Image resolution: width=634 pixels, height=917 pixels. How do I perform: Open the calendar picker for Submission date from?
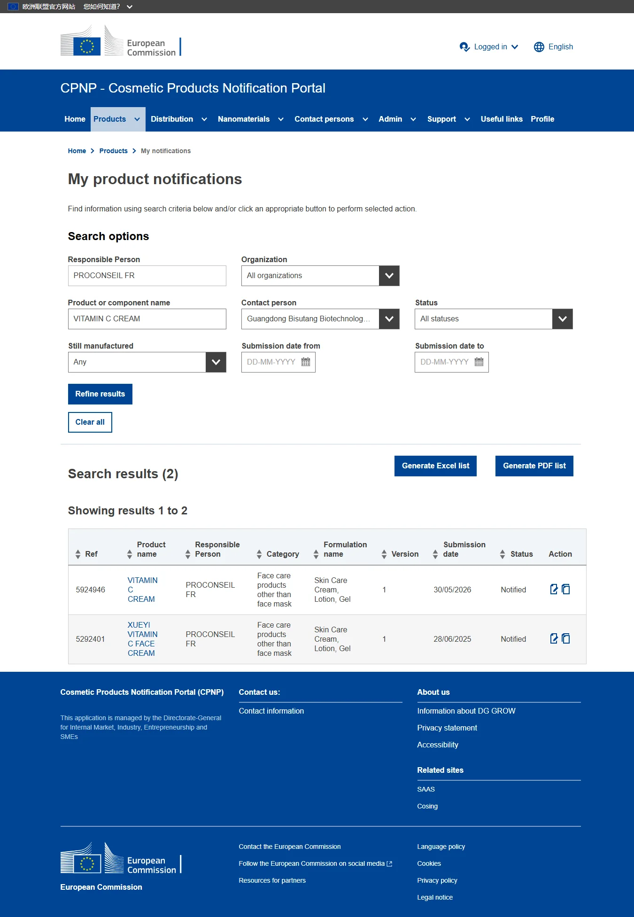click(x=306, y=362)
